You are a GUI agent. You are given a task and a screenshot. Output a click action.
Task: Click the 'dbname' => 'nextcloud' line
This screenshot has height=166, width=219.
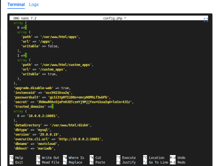36,144
